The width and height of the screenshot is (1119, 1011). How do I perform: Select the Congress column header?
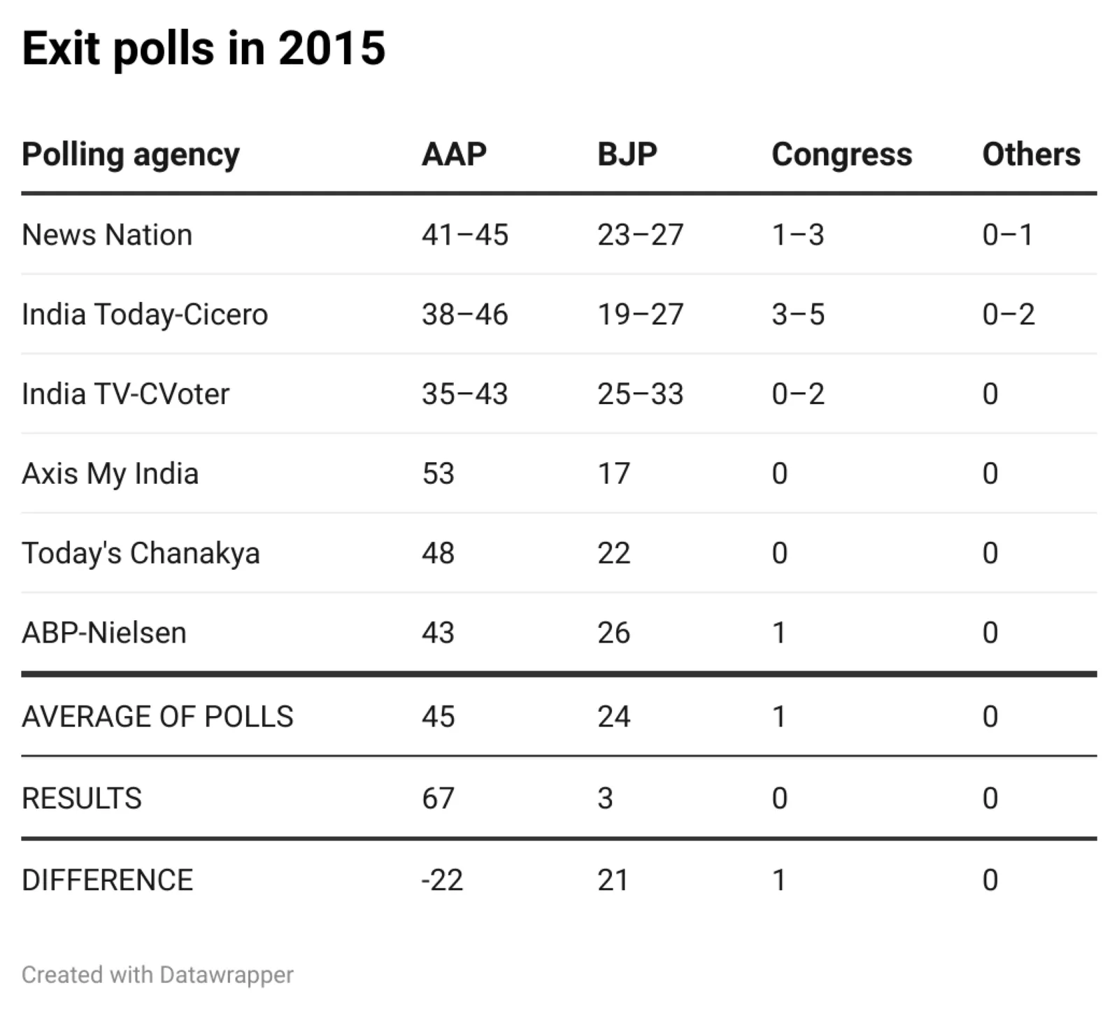[842, 155]
